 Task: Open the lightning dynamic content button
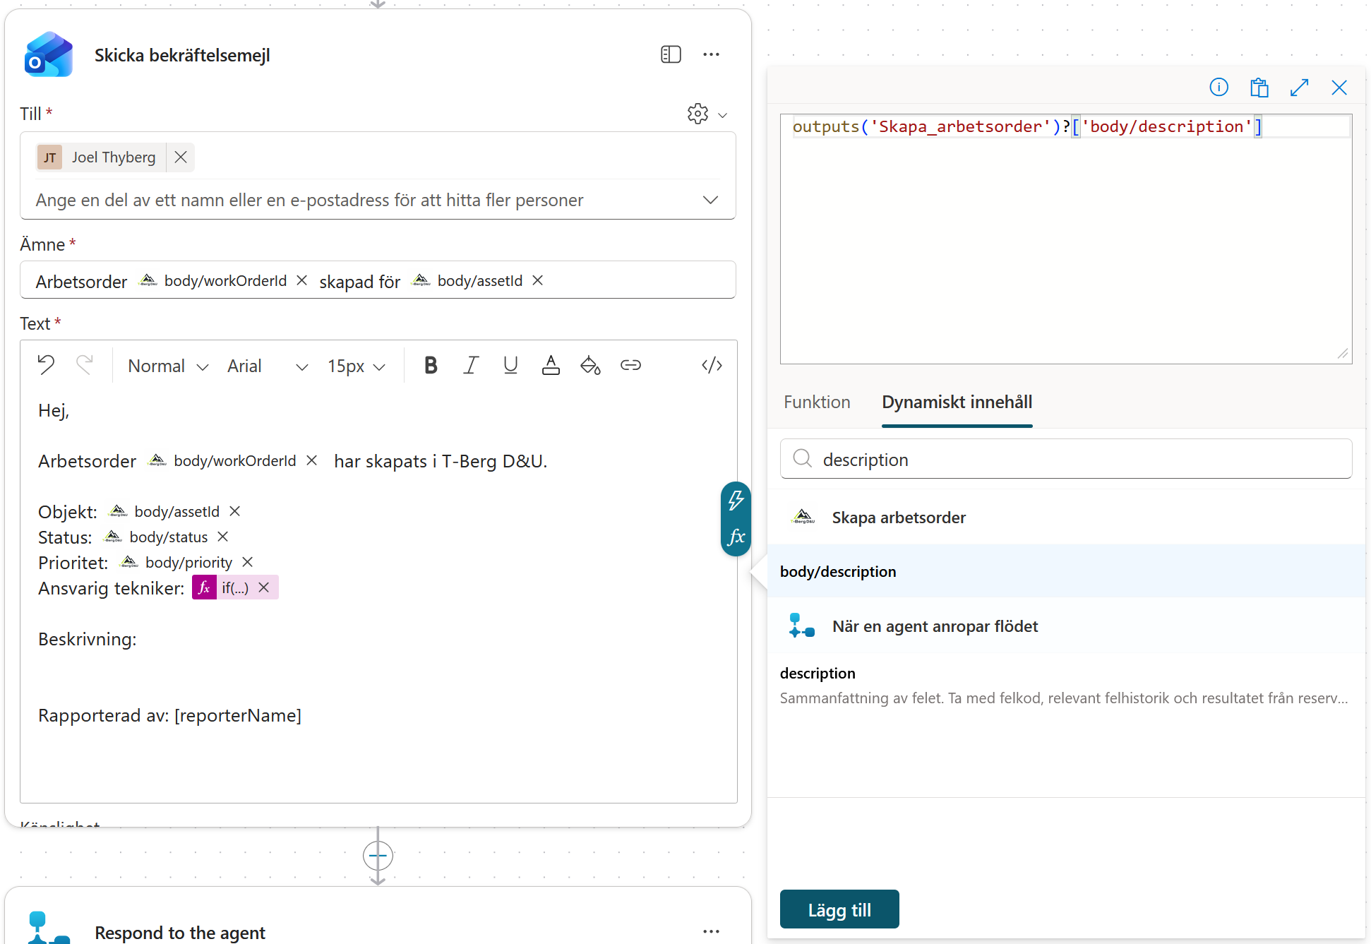[x=736, y=501]
